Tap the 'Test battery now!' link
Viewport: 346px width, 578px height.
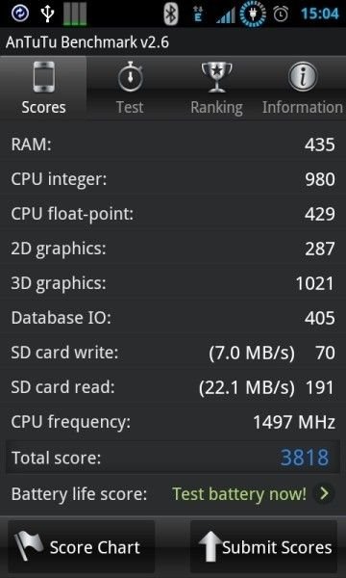coord(239,493)
